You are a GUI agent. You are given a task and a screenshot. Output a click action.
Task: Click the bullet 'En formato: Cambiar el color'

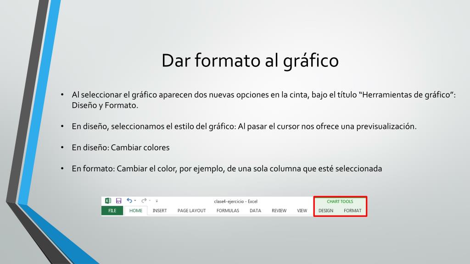227,169
